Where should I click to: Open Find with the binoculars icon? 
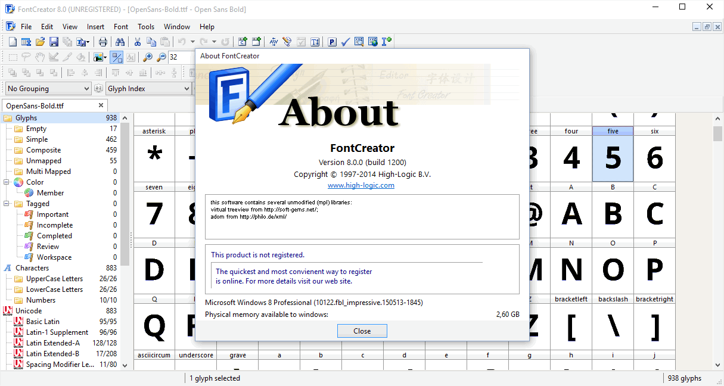120,42
